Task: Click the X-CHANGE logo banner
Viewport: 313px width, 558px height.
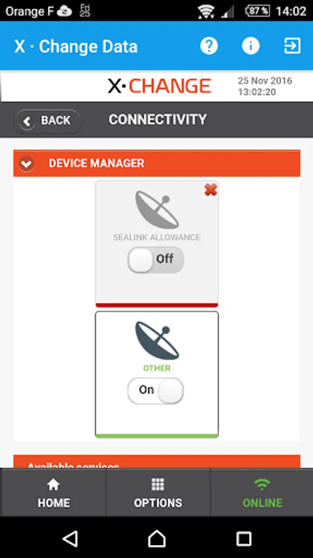Action: pyautogui.click(x=160, y=86)
